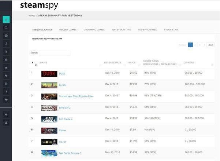Go to page 2 of results
The height and width of the screenshot is (161, 220).
(x=195, y=45)
